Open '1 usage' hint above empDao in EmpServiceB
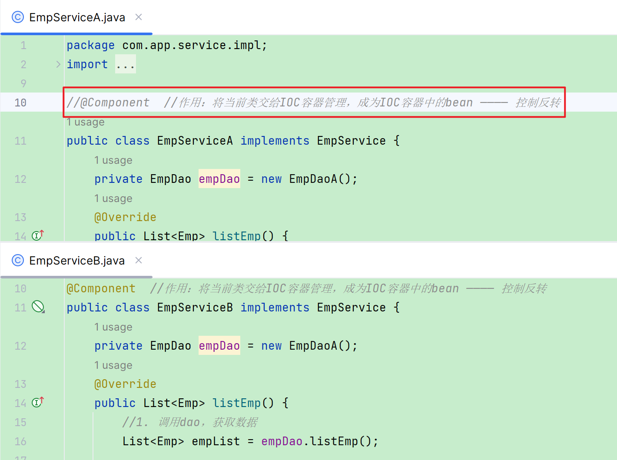 coord(113,327)
